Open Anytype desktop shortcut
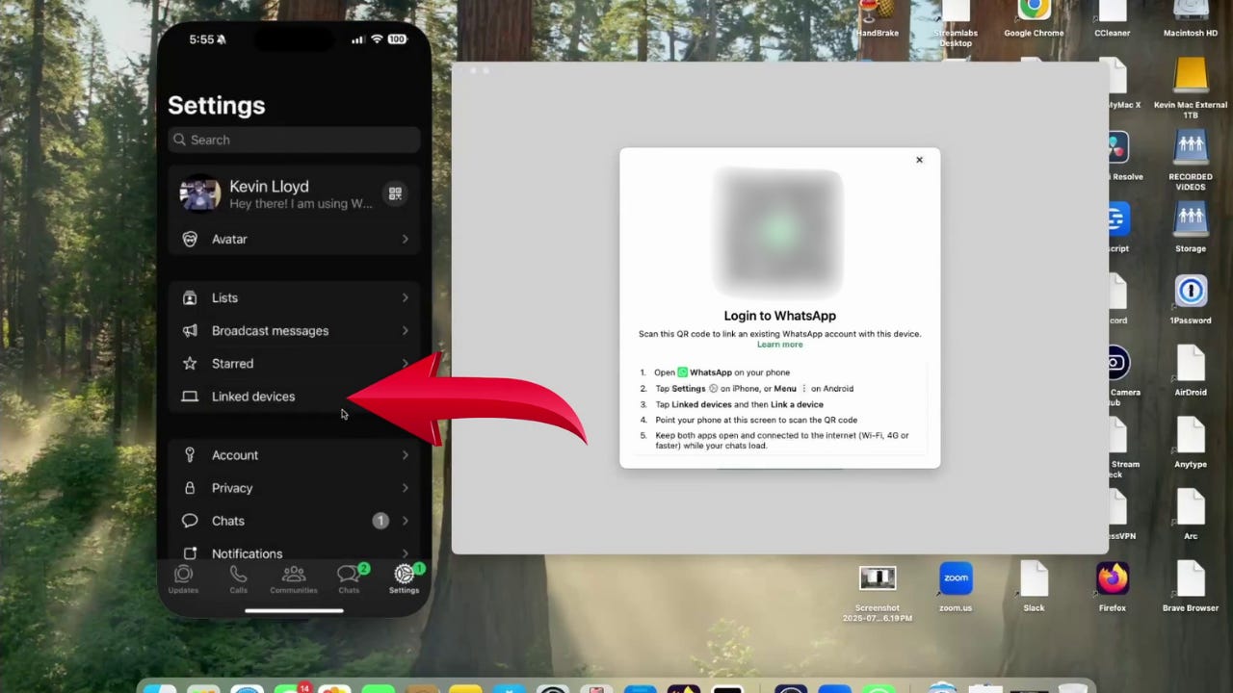This screenshot has height=693, width=1233. [1191, 435]
